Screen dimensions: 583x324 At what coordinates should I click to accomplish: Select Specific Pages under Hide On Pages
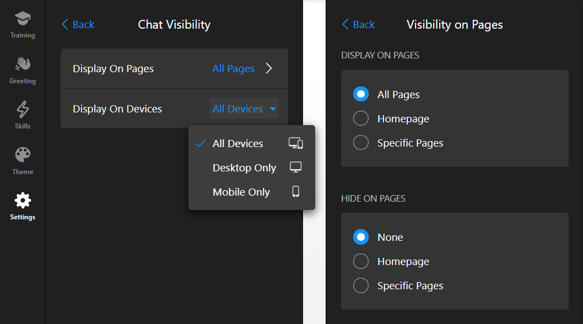[x=361, y=285]
